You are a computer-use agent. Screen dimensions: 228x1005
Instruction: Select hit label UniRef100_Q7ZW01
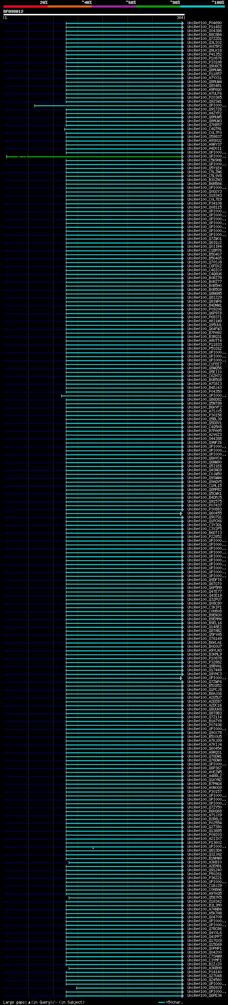tap(204, 239)
